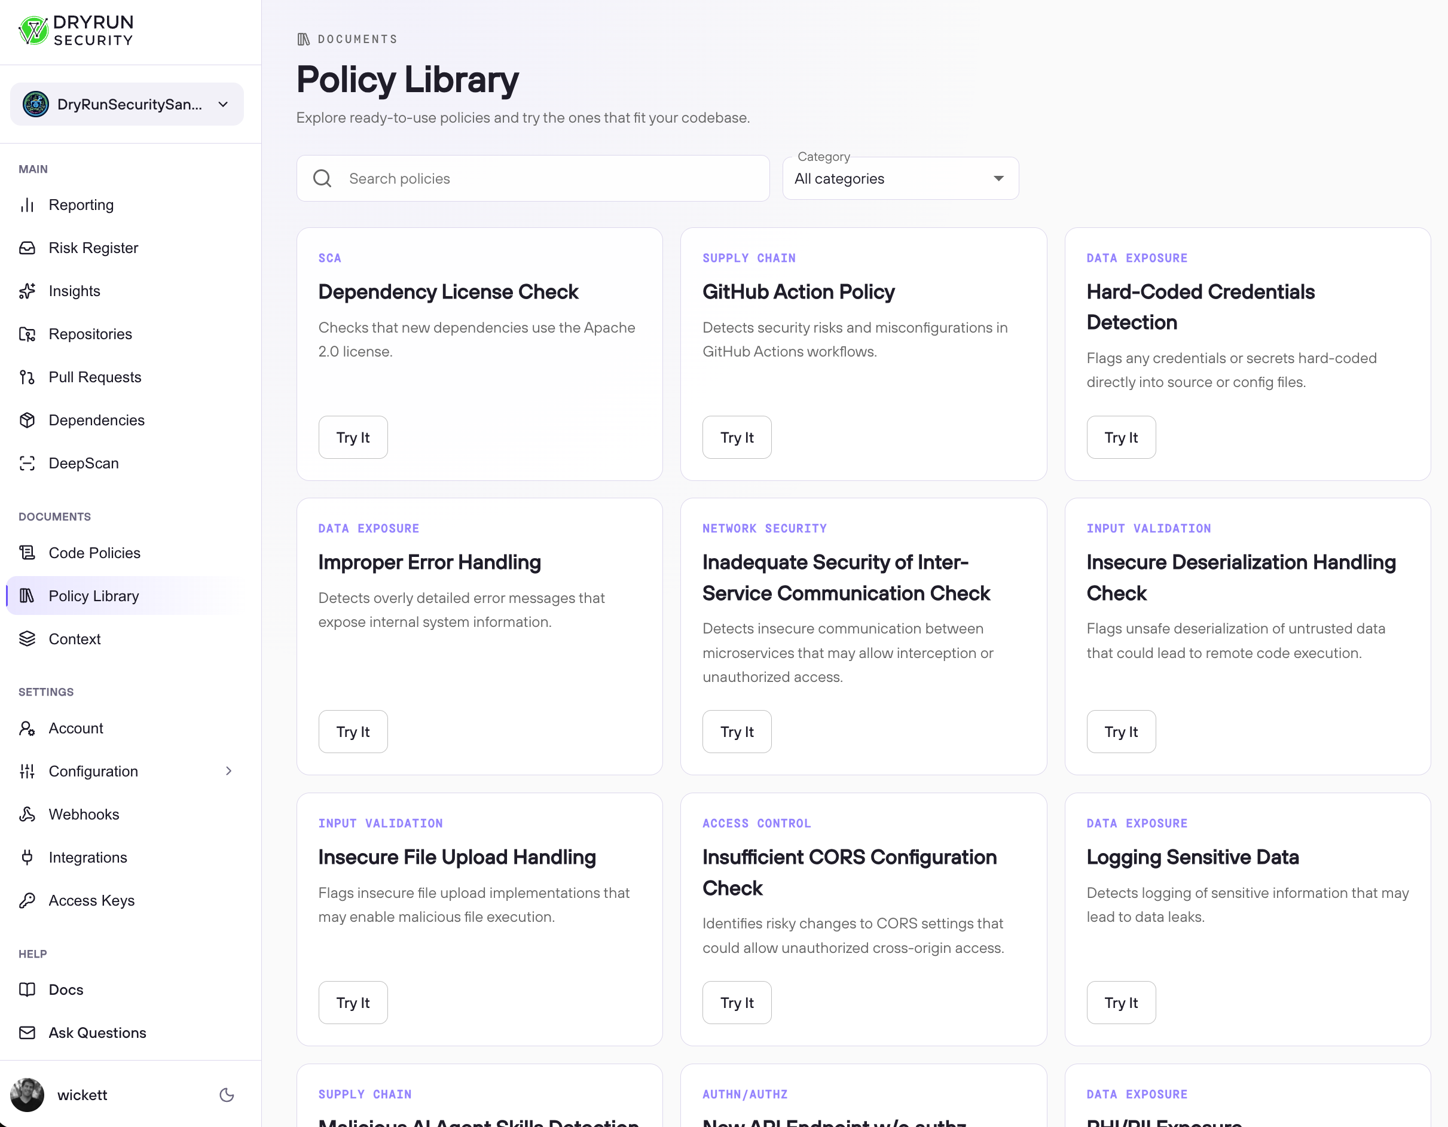Click the Integrations plug icon
The height and width of the screenshot is (1127, 1448).
(x=27, y=858)
